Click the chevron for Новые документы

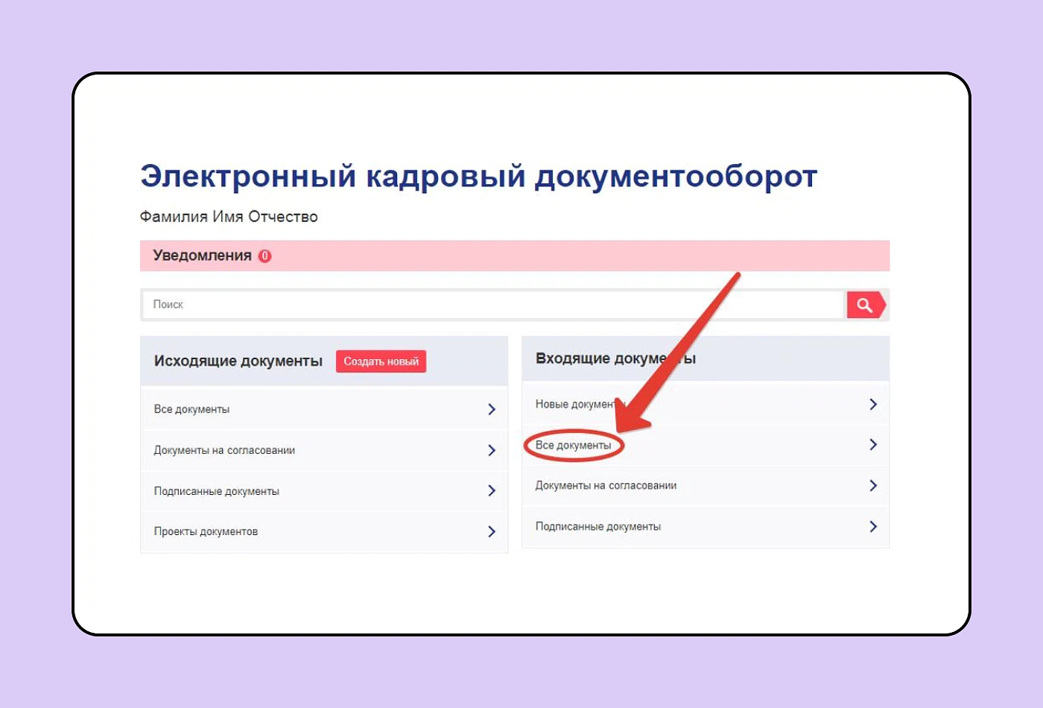(x=873, y=404)
